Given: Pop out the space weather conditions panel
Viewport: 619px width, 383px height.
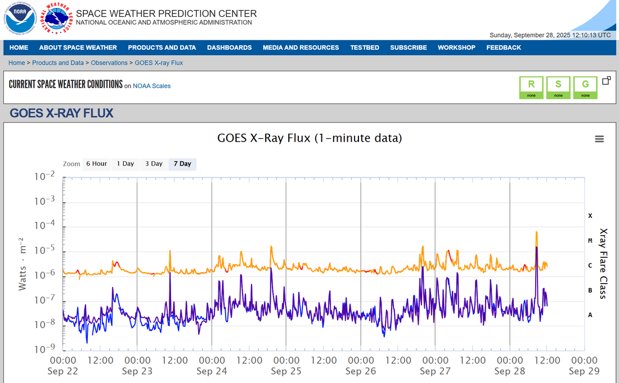Looking at the screenshot, I should pos(606,81).
